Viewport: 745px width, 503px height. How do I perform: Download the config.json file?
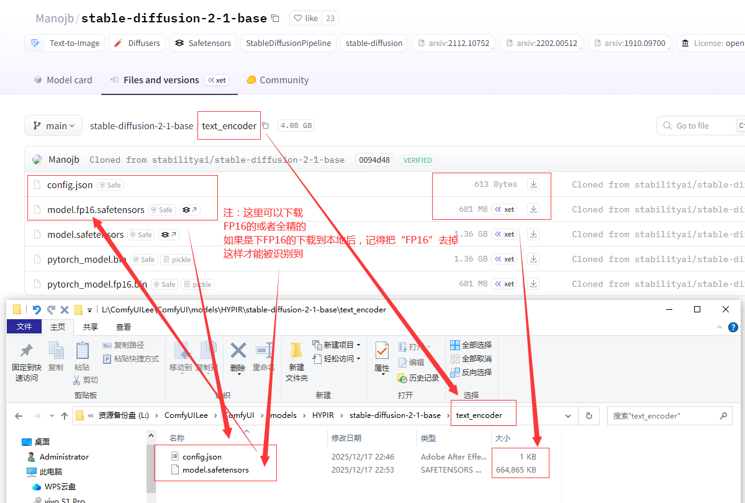point(533,184)
